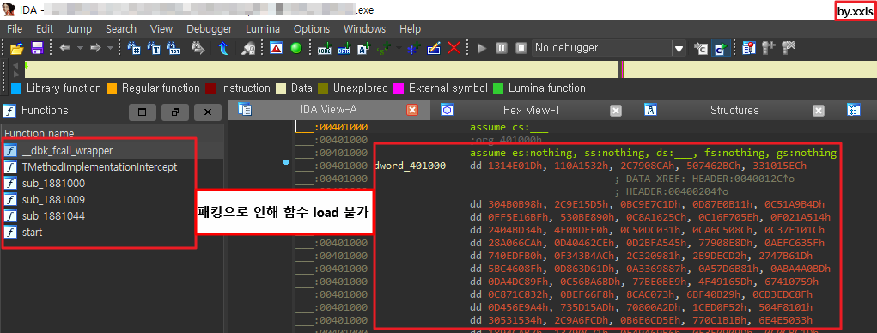Close the Structures tab

click(x=819, y=111)
